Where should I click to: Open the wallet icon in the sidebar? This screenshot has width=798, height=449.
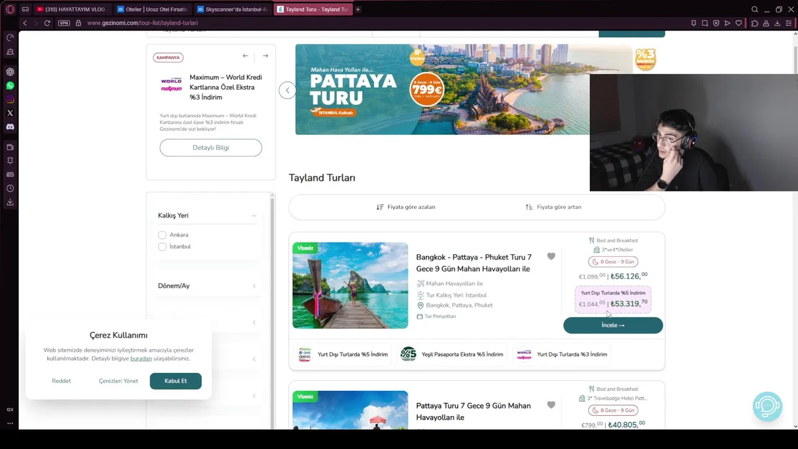(10, 147)
